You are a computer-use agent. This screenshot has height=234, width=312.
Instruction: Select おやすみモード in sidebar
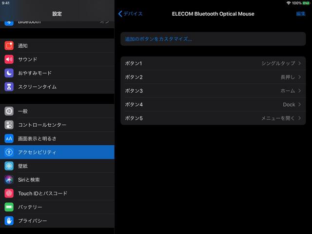[57, 73]
